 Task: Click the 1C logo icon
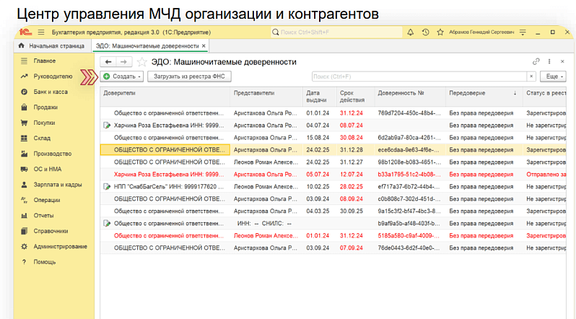pyautogui.click(x=26, y=32)
